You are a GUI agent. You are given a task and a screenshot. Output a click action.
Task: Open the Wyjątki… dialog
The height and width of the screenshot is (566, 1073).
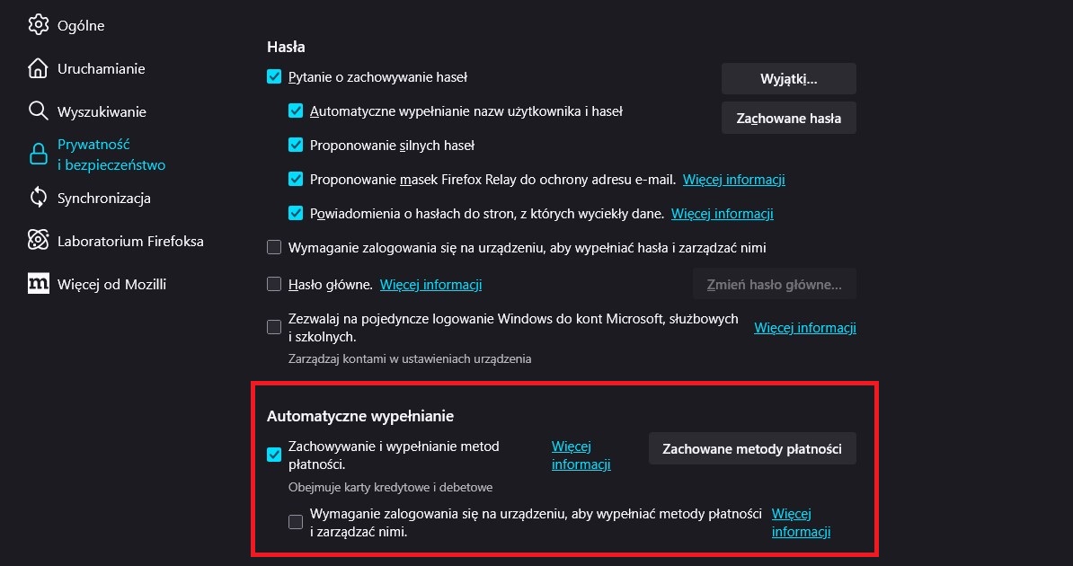[x=788, y=78]
